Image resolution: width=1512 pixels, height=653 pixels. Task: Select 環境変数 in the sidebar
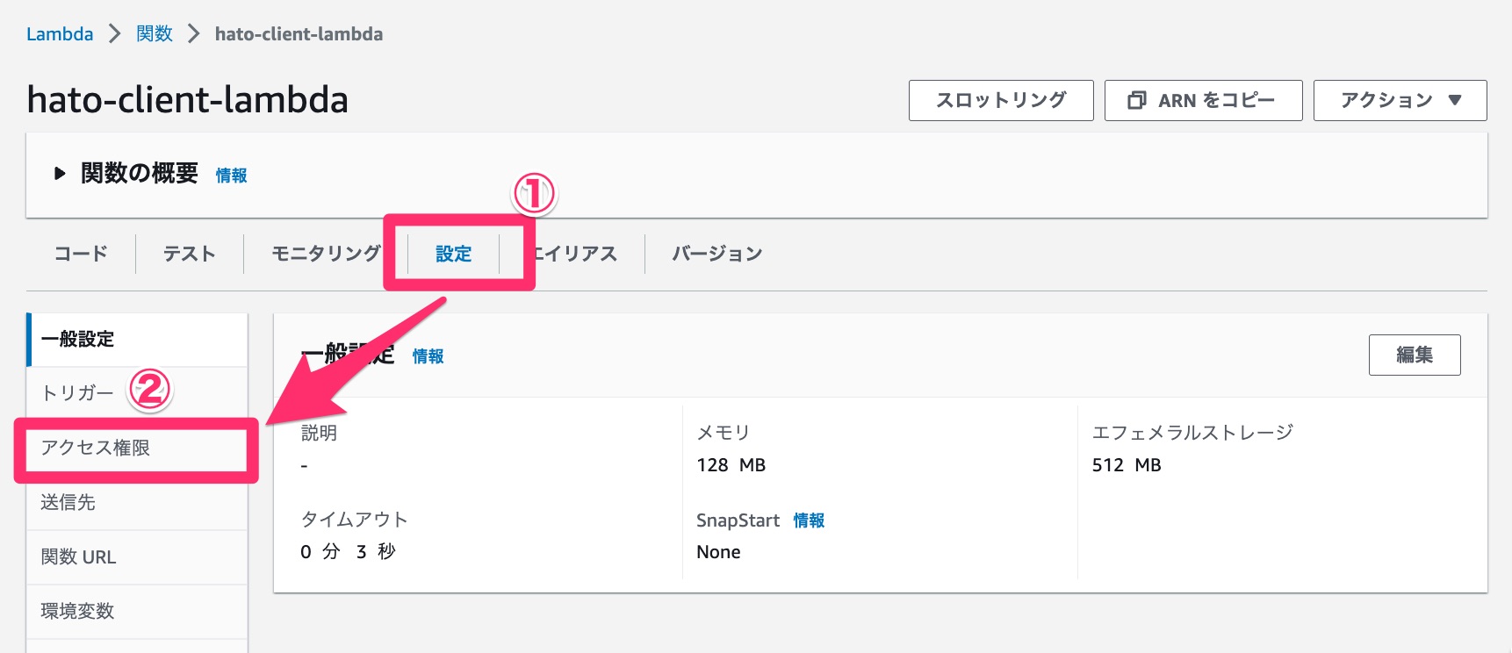pos(77,611)
